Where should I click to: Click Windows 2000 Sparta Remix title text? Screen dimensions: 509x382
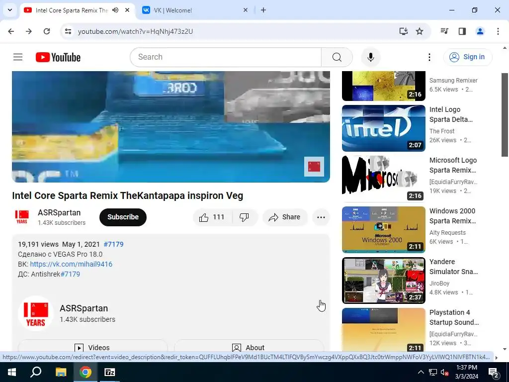pos(452,216)
